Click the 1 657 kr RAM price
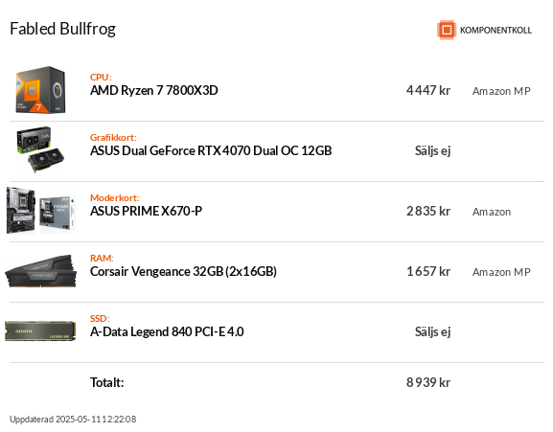This screenshot has height=432, width=553. 428,271
